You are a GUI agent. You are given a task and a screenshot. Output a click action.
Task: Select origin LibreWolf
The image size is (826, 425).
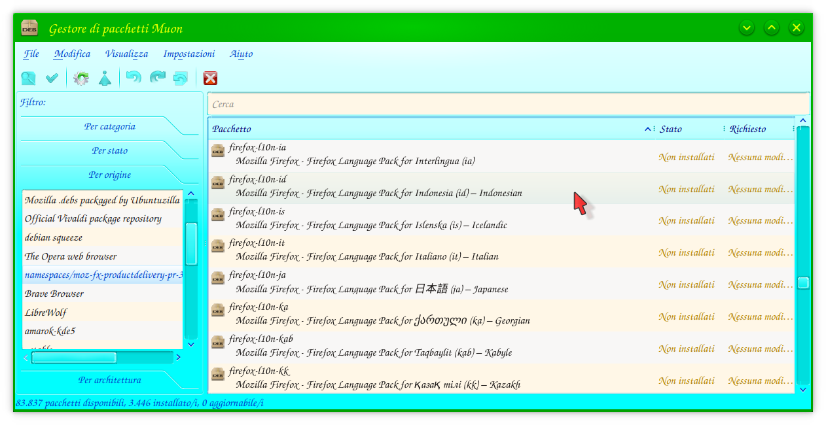coord(102,313)
